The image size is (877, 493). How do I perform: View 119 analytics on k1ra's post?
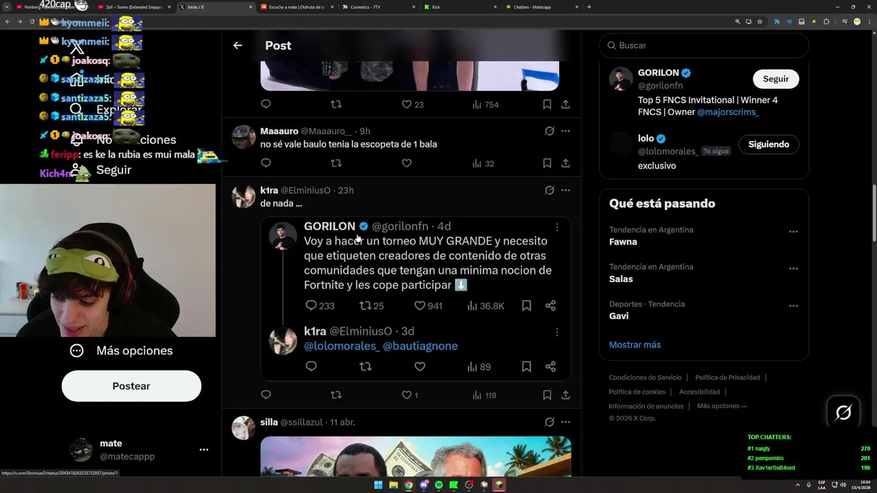click(484, 395)
